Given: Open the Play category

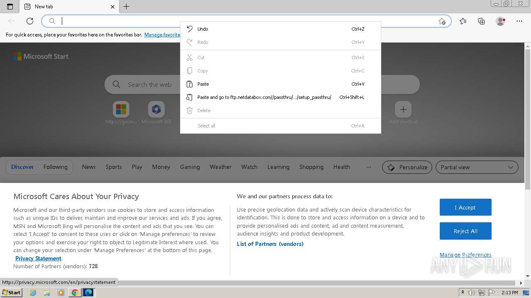Looking at the screenshot, I should [137, 167].
